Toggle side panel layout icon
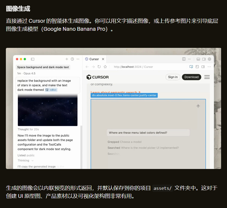The image size is (227, 208). [204, 59]
